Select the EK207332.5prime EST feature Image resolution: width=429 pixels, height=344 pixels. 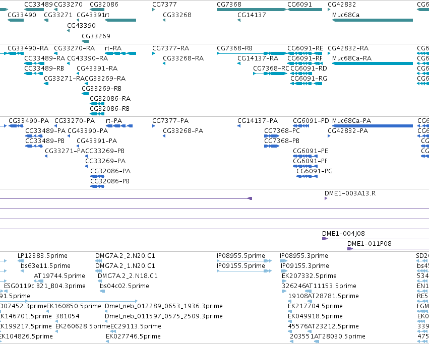(x=284, y=281)
